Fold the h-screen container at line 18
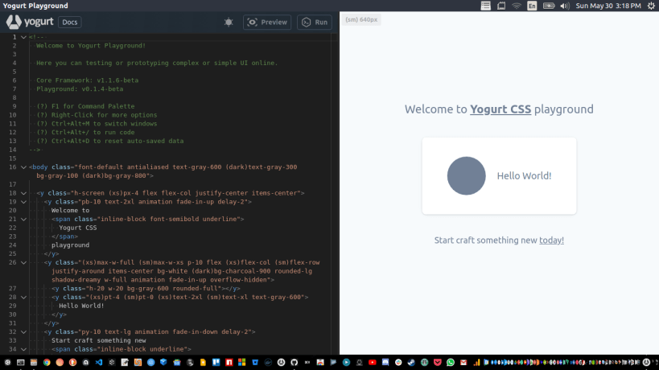 [x=23, y=193]
